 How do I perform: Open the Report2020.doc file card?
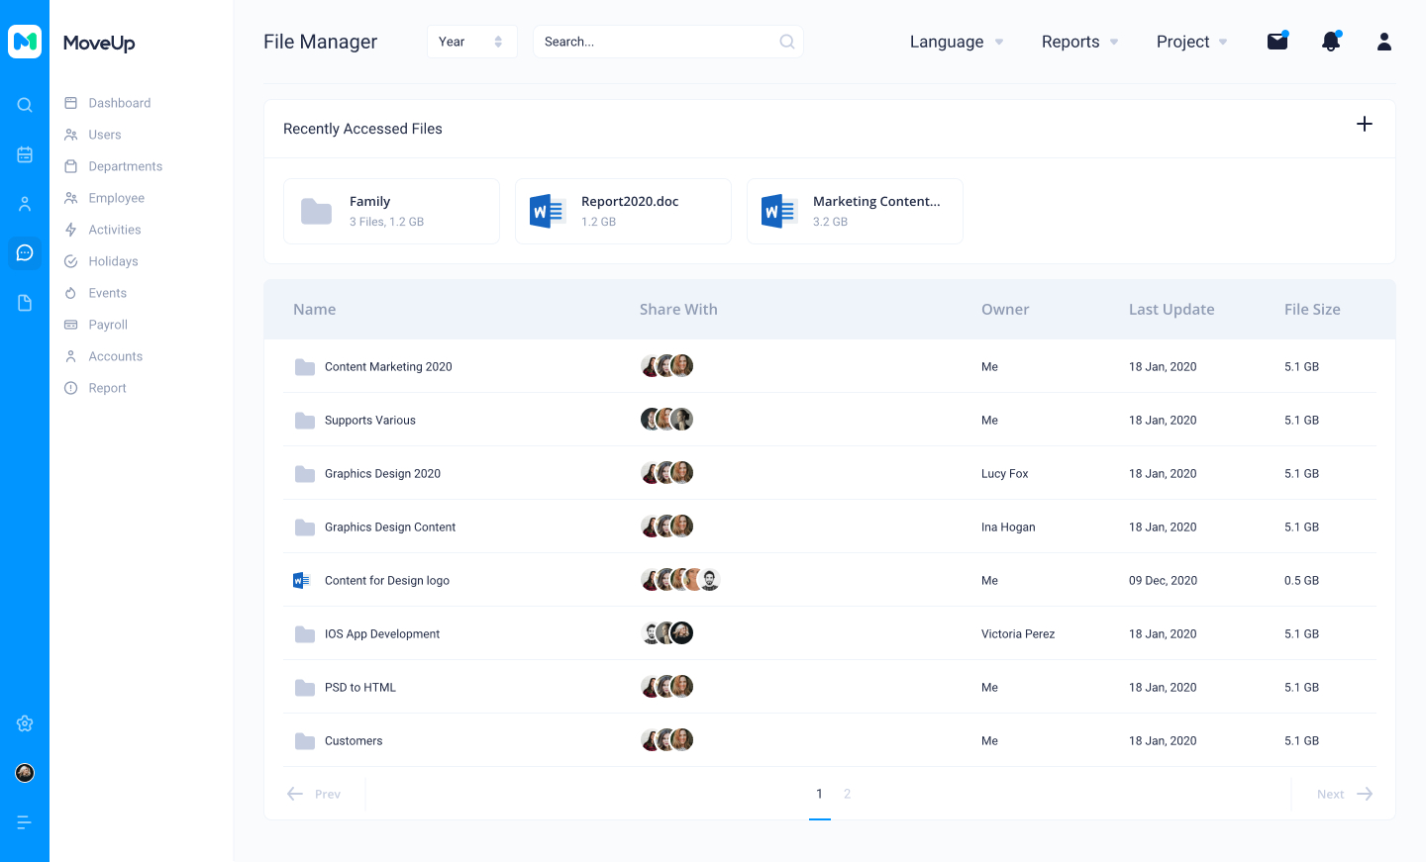623,211
